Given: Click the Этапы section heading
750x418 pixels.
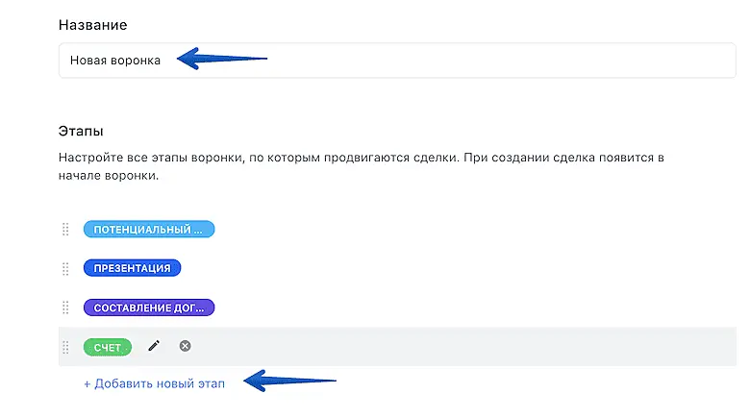Looking at the screenshot, I should [81, 131].
